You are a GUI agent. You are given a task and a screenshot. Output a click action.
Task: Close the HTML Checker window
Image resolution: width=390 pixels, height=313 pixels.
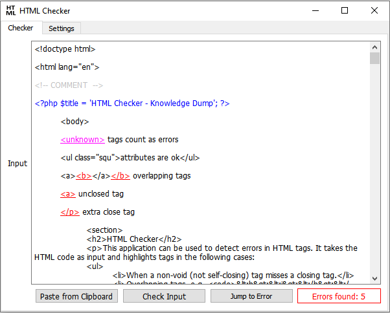[x=374, y=10]
